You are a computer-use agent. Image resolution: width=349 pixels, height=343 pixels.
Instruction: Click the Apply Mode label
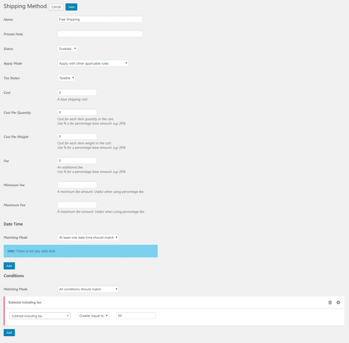click(x=13, y=63)
